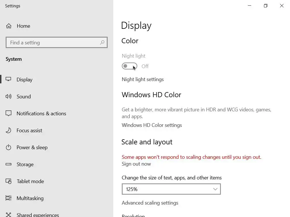
Task: Click the Night light label
Action: coord(134,56)
